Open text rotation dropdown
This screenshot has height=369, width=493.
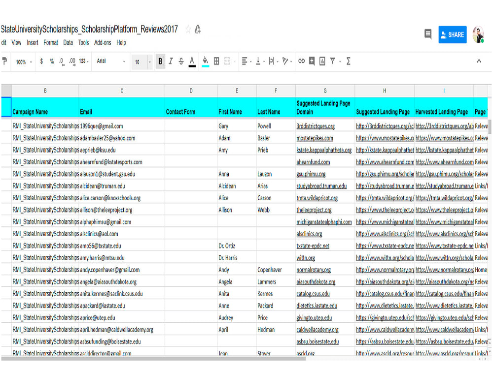[x=287, y=61]
